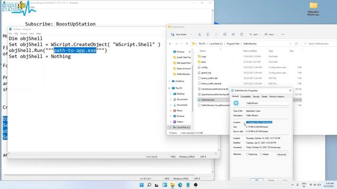Image resolution: width=337 pixels, height=189 pixels.
Task: Click highlighted path-to-app.exe text in Notepad
Action: pos(75,50)
